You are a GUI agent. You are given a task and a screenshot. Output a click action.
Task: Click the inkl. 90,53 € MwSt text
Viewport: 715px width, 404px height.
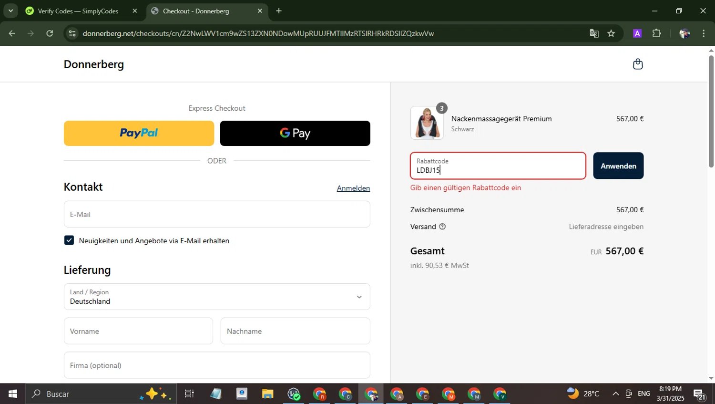tap(439, 265)
